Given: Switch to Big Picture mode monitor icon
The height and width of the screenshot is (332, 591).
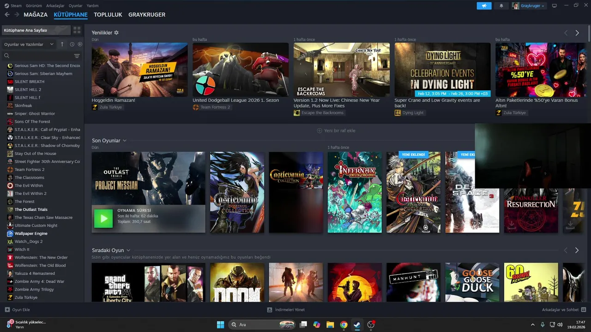Looking at the screenshot, I should pyautogui.click(x=554, y=6).
